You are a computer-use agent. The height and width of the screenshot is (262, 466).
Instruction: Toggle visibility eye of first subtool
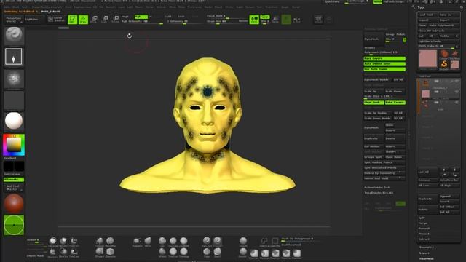pos(457,81)
